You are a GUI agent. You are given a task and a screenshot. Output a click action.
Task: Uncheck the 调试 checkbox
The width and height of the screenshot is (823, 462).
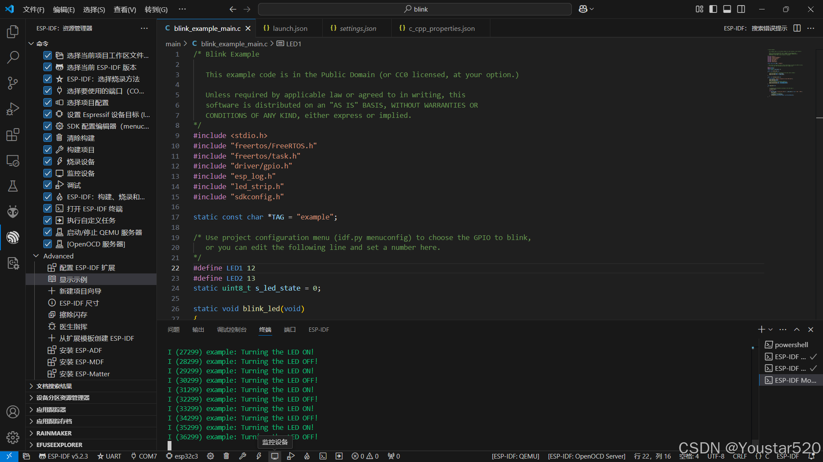(48, 185)
